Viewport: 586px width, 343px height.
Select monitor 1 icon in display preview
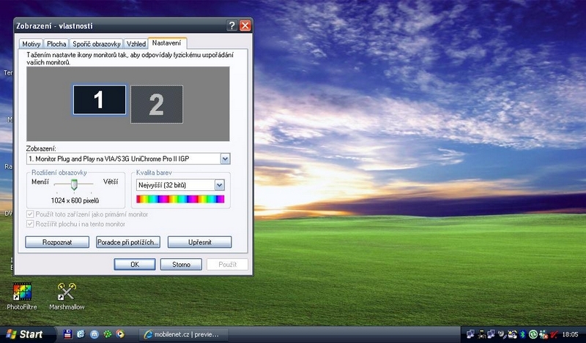click(99, 99)
